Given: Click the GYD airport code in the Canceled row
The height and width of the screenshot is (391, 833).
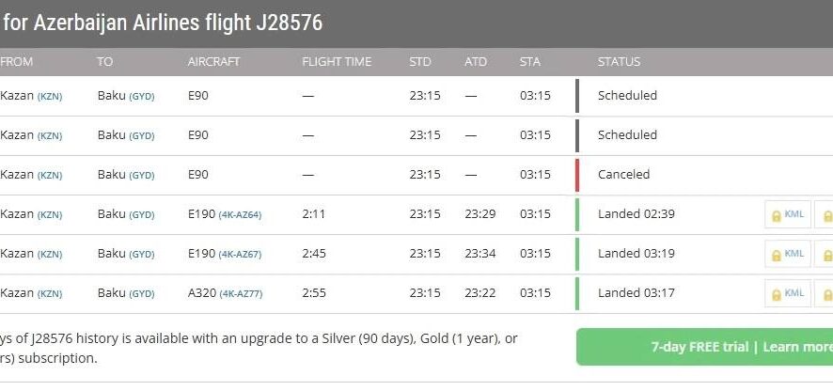Looking at the screenshot, I should 142,175.
